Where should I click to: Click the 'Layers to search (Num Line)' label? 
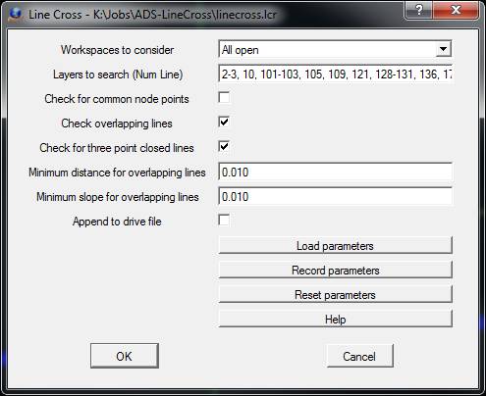pyautogui.click(x=118, y=74)
